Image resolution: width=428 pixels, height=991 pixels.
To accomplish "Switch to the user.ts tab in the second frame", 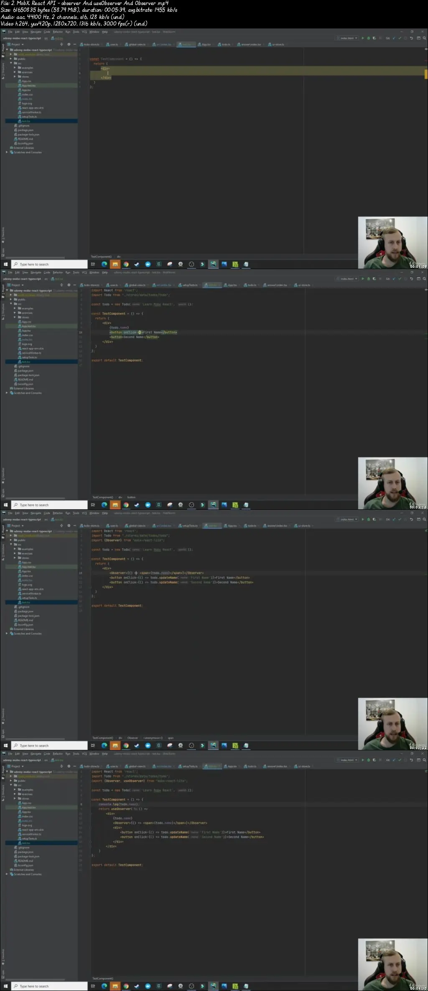I will click(112, 285).
